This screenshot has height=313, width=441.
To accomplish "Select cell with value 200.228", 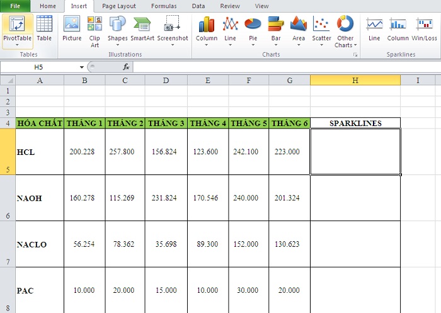I will click(x=84, y=152).
